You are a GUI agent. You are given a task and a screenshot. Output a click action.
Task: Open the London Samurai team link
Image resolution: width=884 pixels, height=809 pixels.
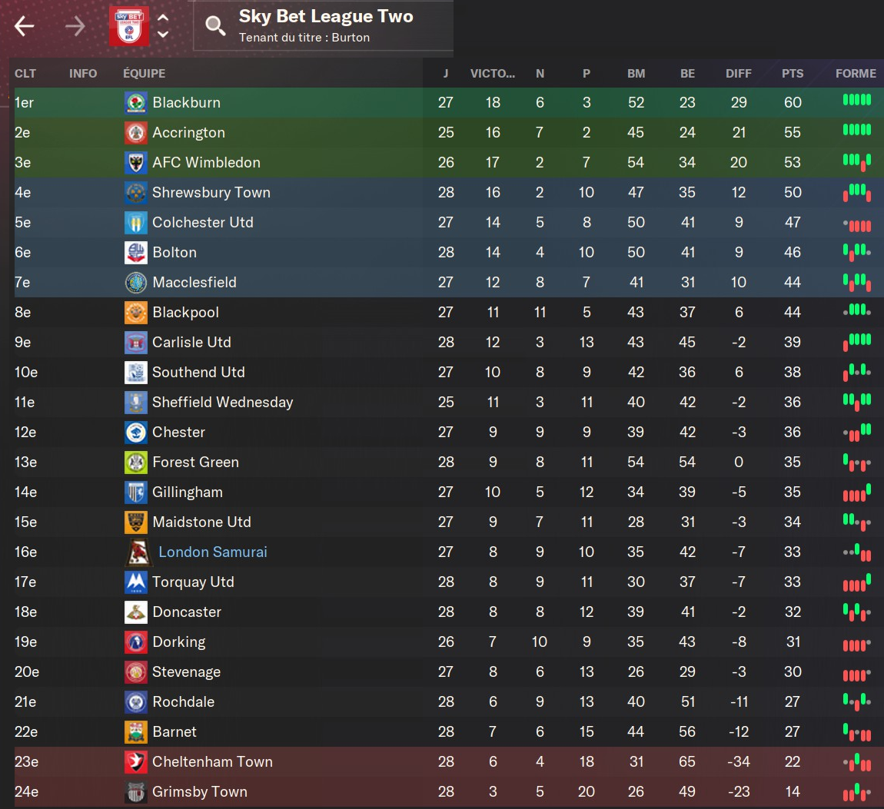coord(213,552)
